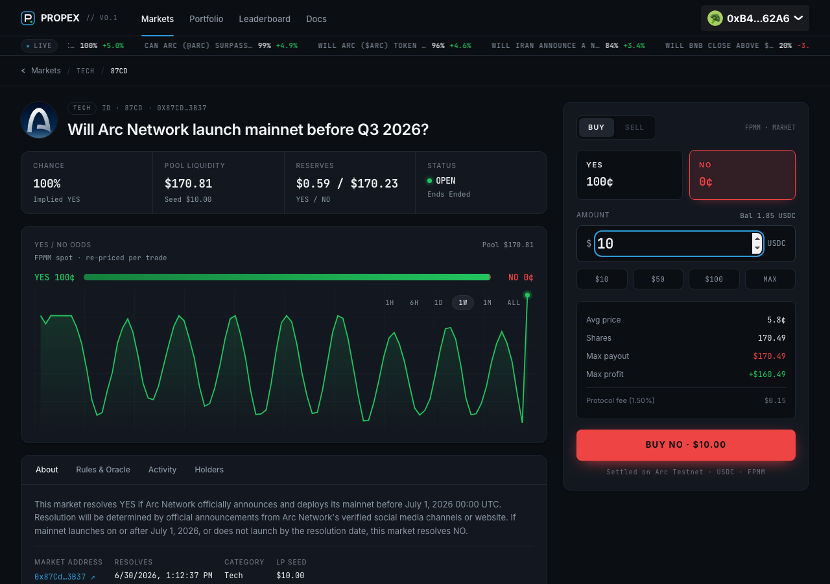The height and width of the screenshot is (584, 830).
Task: Select the 1D chart range
Action: [x=438, y=302]
